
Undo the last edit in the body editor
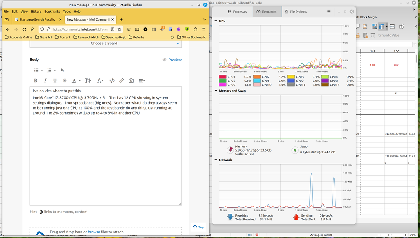(62, 71)
